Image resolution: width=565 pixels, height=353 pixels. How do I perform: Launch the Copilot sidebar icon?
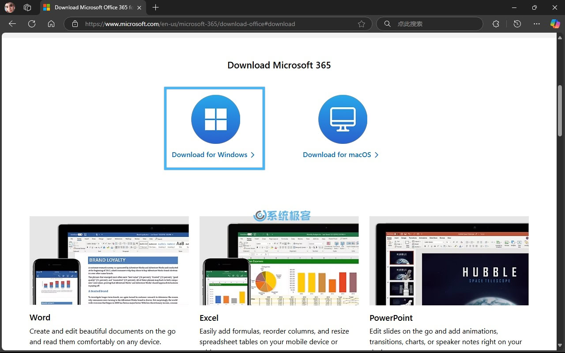(555, 24)
